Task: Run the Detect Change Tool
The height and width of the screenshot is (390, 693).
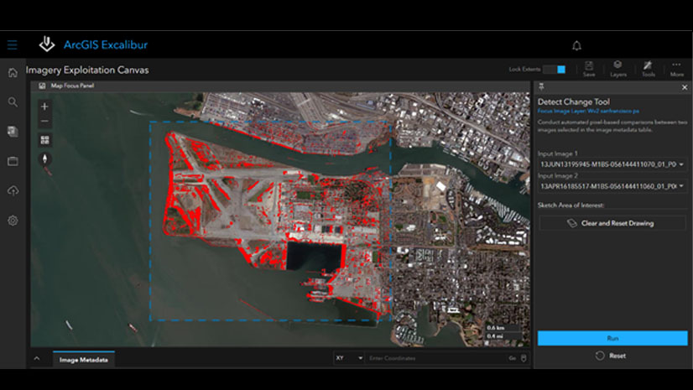Action: point(612,338)
